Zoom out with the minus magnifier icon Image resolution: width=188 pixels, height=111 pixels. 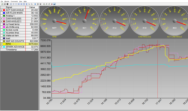pos(29,4)
